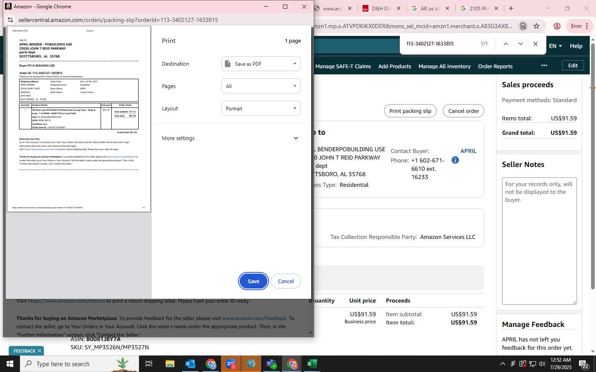Click the packing slip page preview thumbnail
The image size is (596, 372).
[x=79, y=119]
